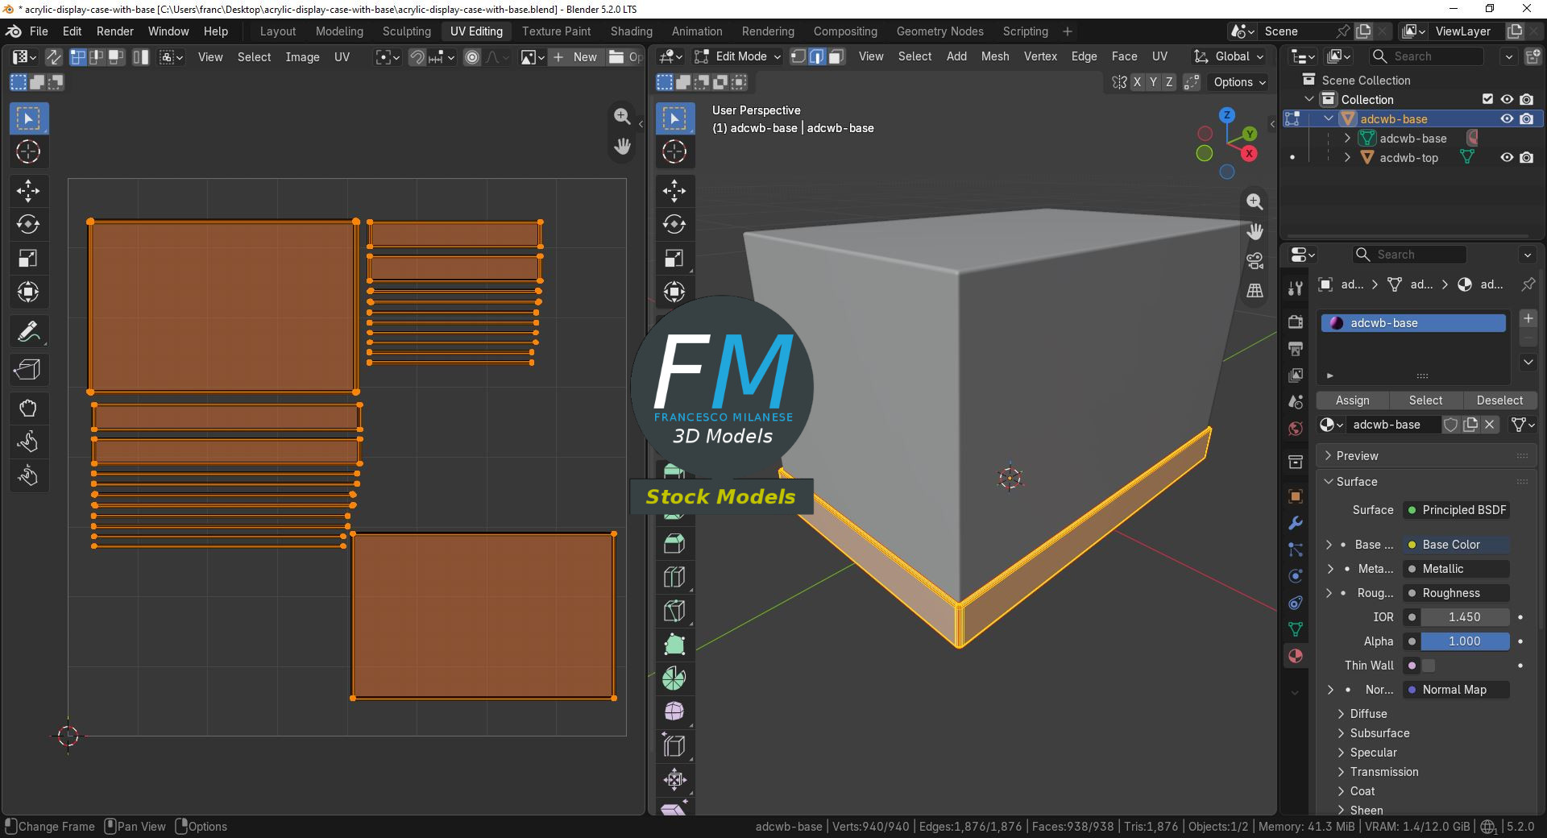This screenshot has width=1547, height=838.
Task: Switch to Geometry Nodes workspace tab
Action: 939,31
